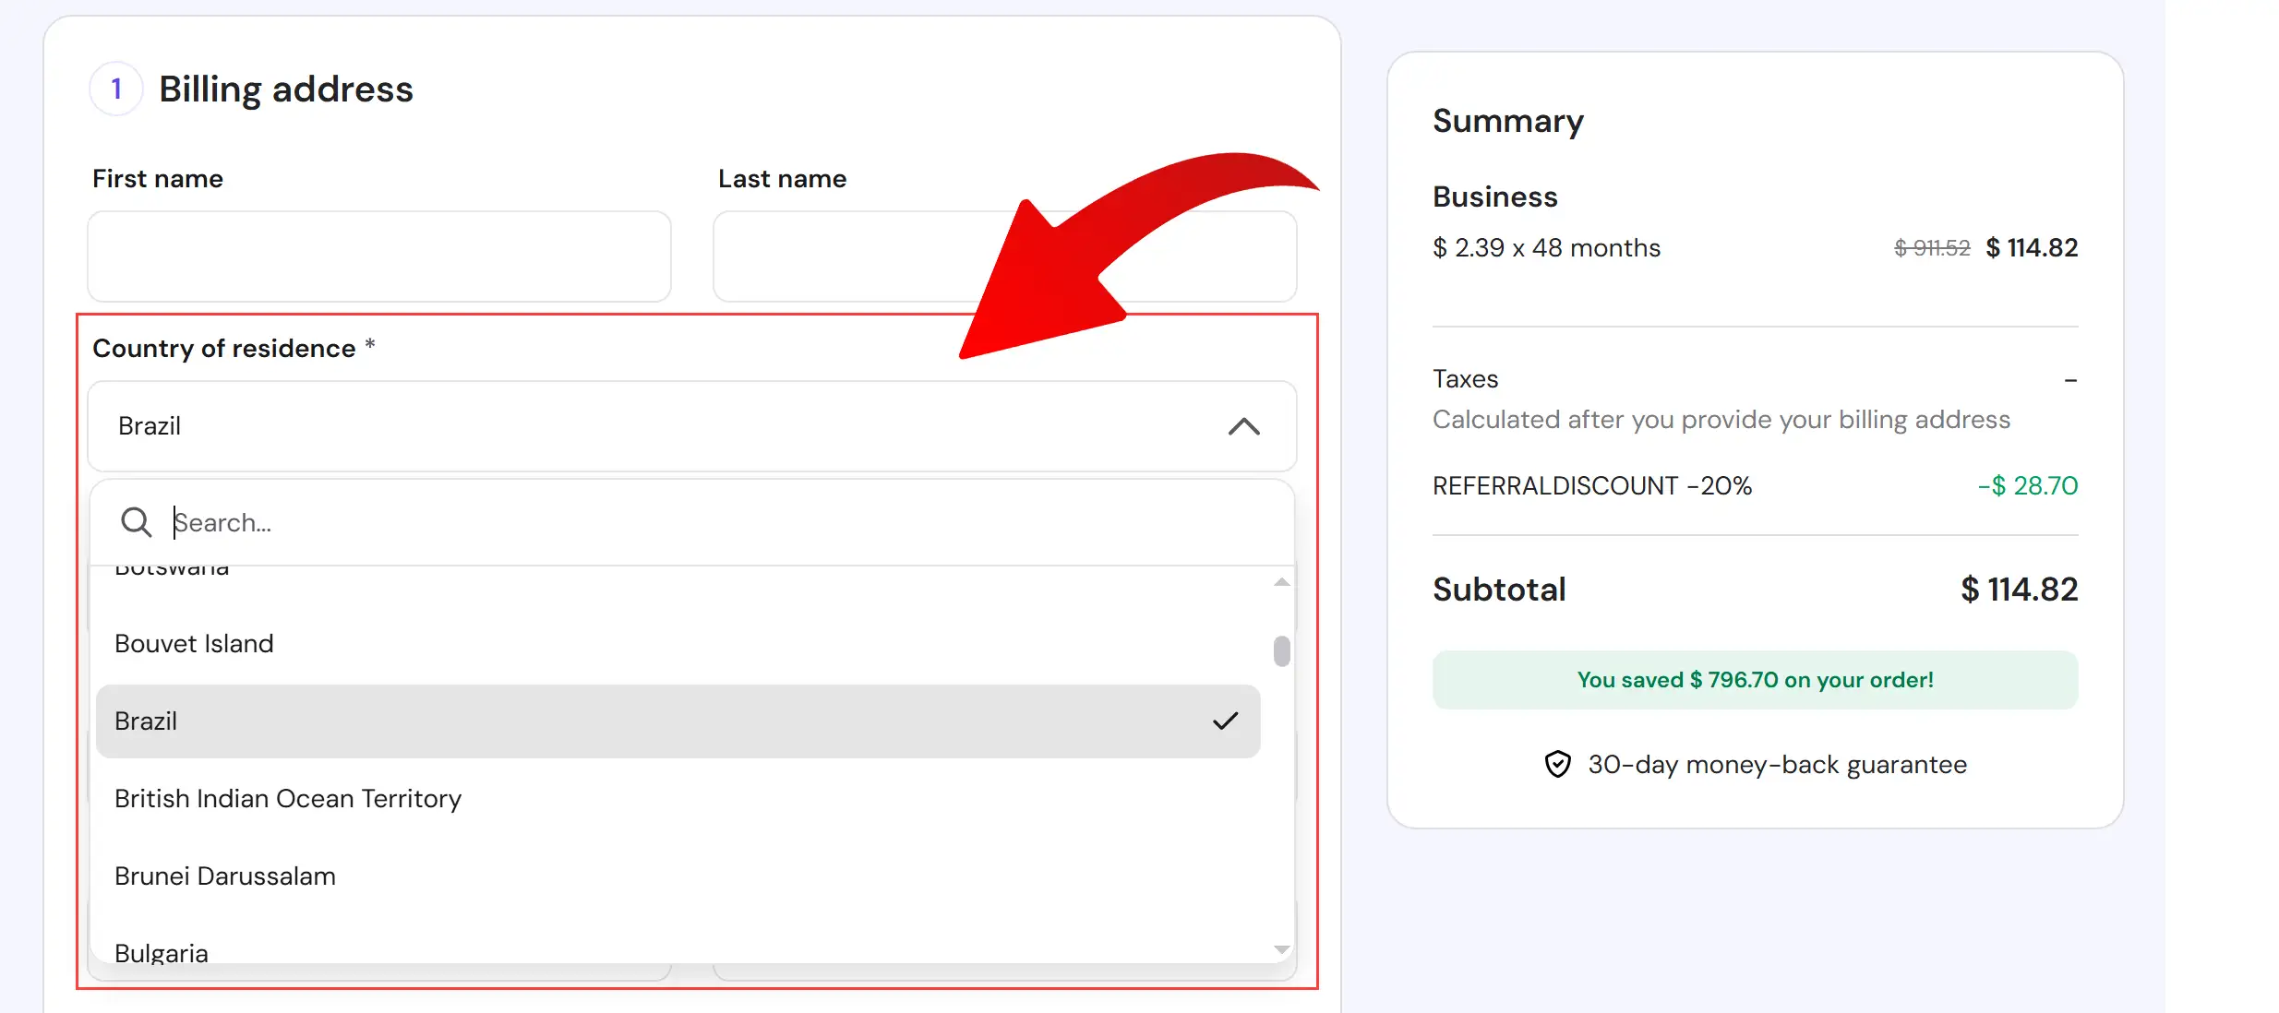This screenshot has width=2279, height=1013.
Task: Click the Last name input field
Action: (x=1004, y=256)
